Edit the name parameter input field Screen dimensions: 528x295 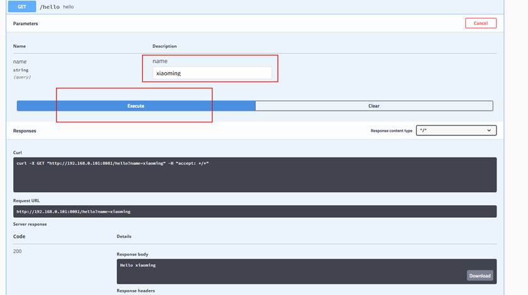point(212,73)
